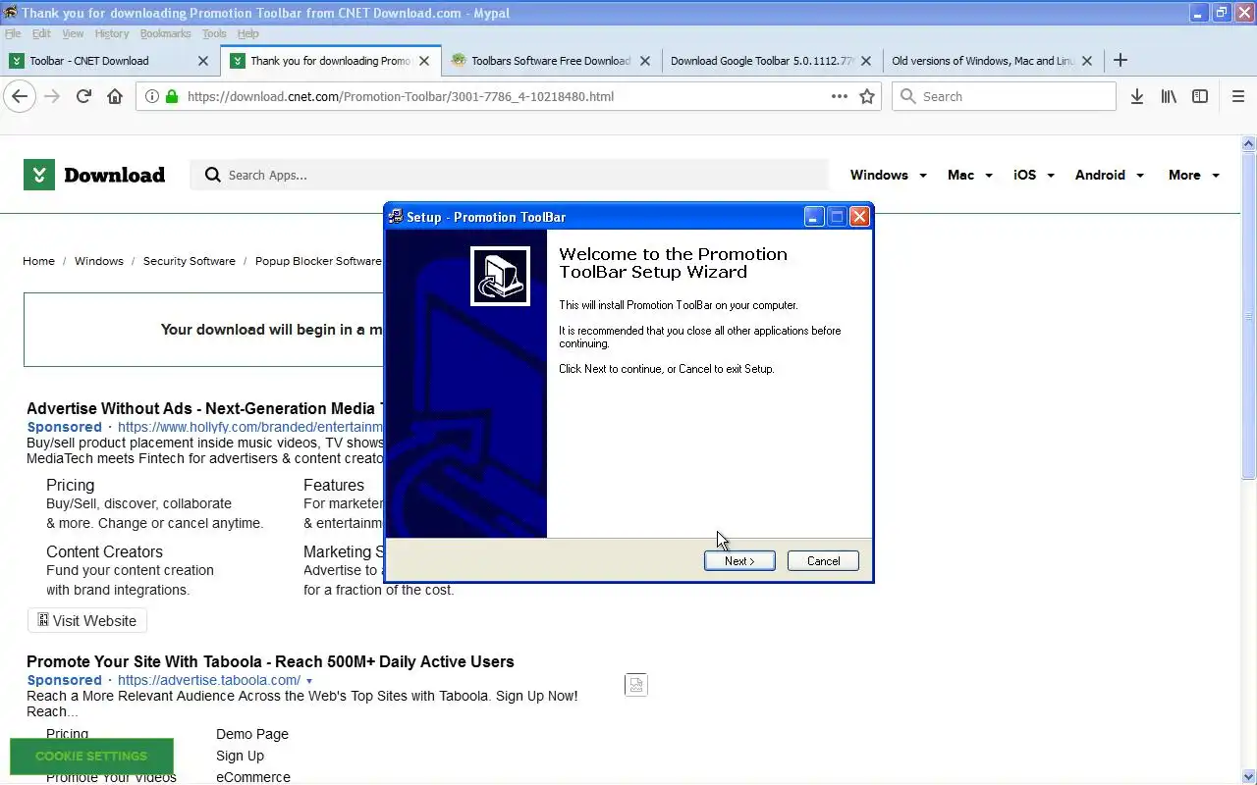The image size is (1257, 785).
Task: Open the Sign Up link
Action: coord(240,756)
